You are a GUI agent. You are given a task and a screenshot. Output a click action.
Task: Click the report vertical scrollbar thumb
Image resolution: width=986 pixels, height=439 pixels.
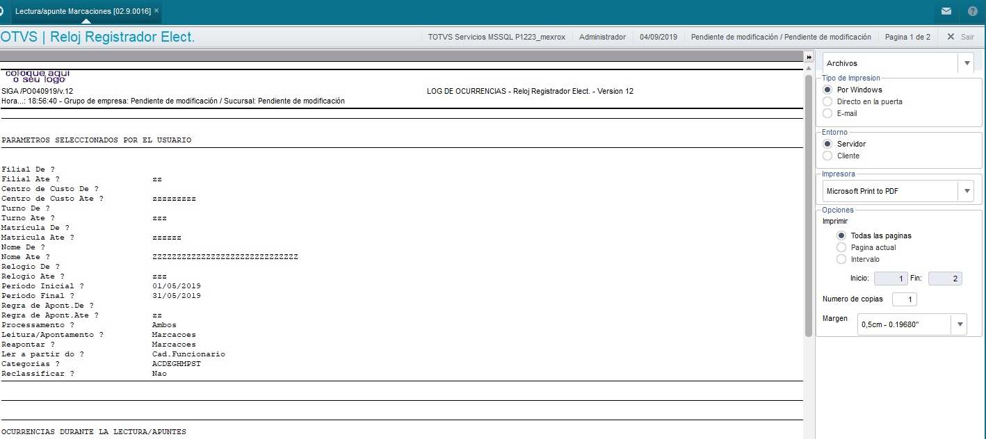[809, 206]
